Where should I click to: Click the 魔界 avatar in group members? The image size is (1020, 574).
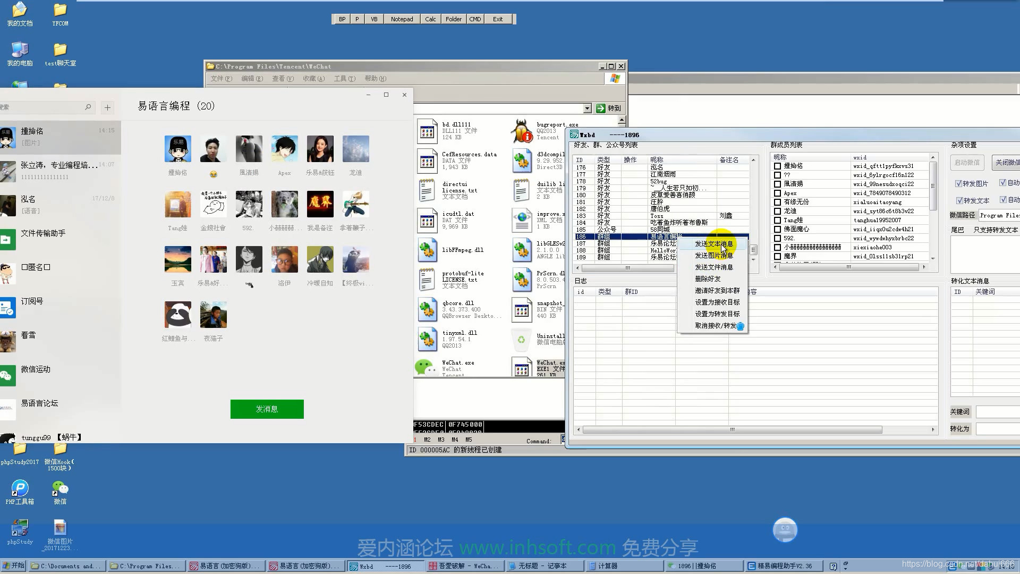(x=320, y=204)
